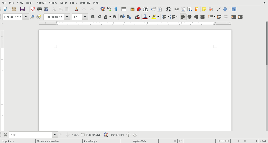The width and height of the screenshot is (268, 143).
Task: Click Clear Direct Formatting icon
Action: 137,17
